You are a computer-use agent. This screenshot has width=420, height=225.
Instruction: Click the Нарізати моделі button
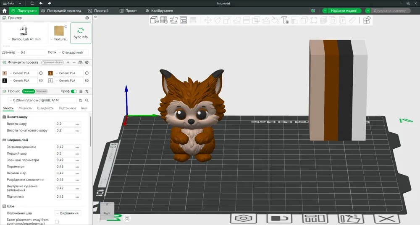(344, 11)
